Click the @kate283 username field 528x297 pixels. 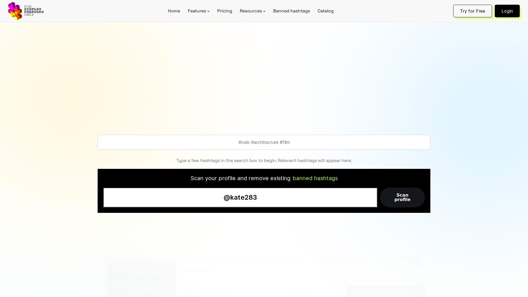[240, 197]
